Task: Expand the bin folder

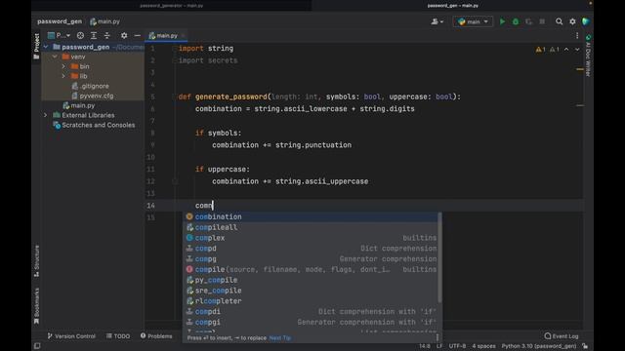Action: click(x=63, y=66)
